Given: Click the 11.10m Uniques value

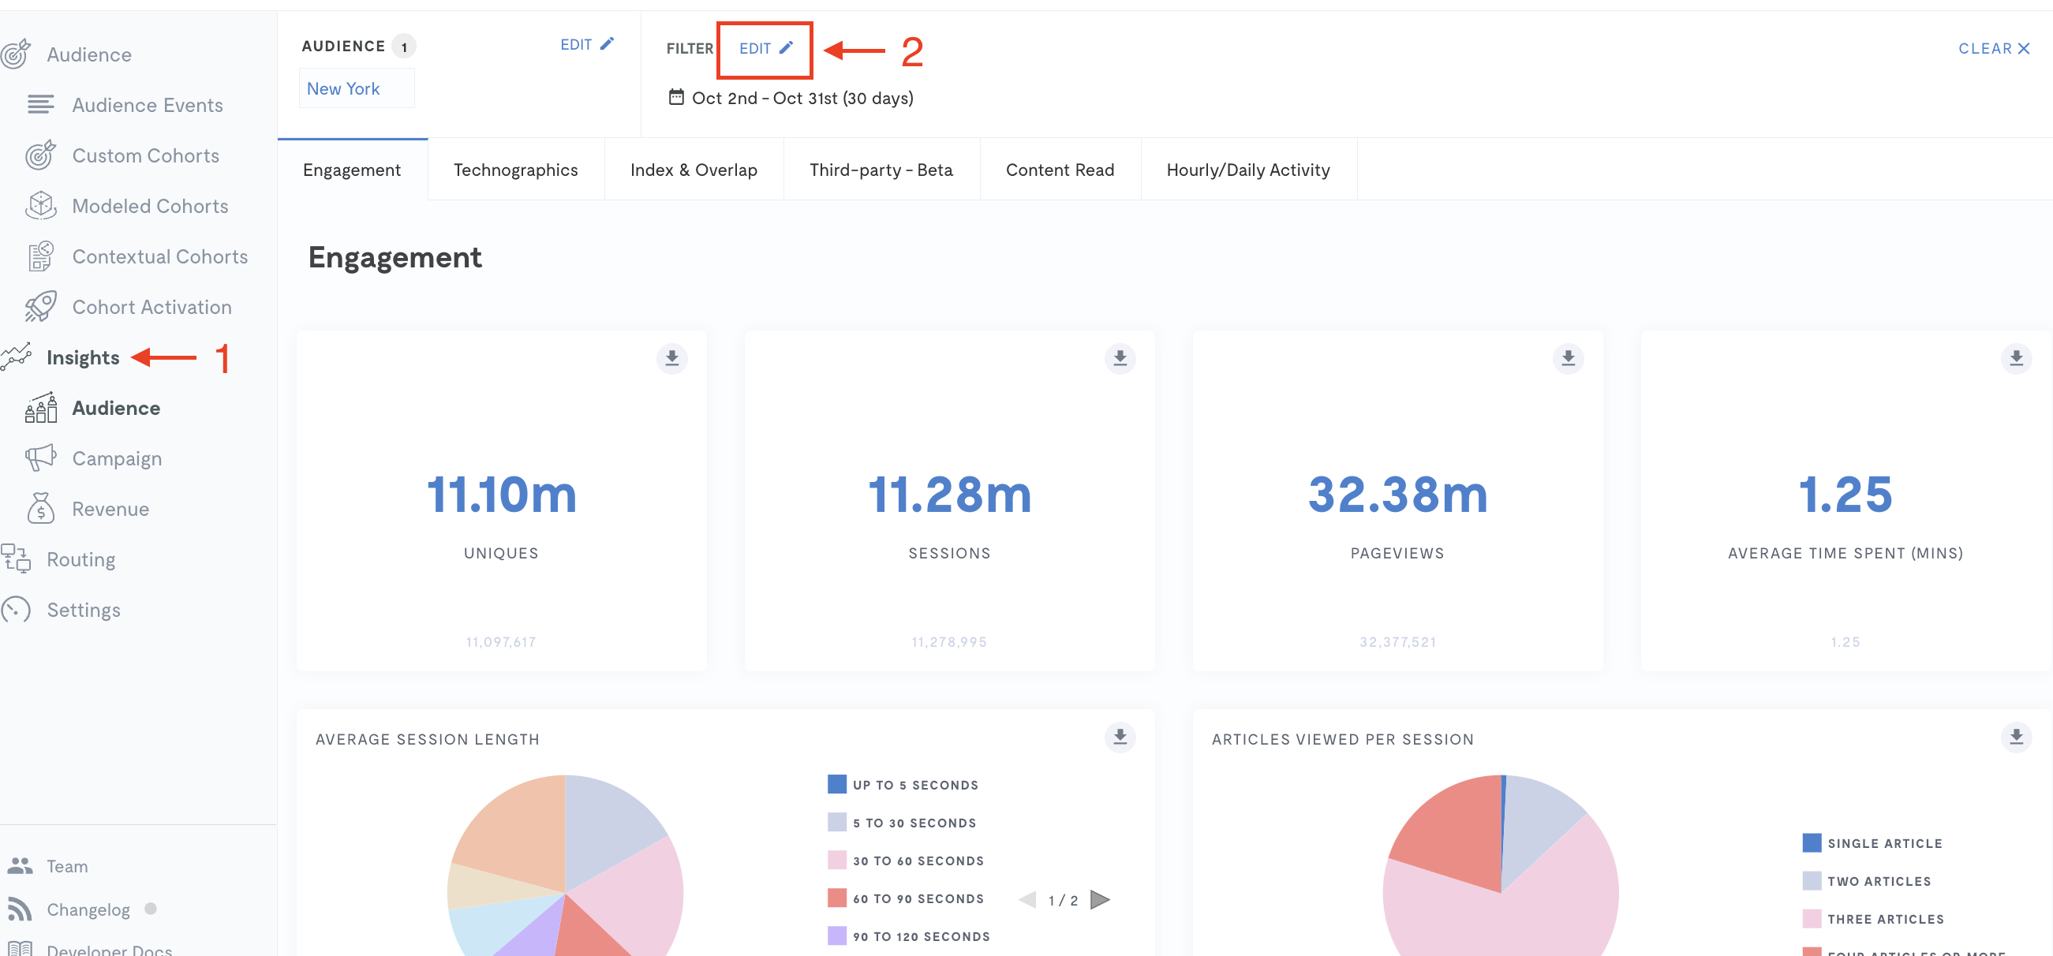Looking at the screenshot, I should [x=501, y=494].
